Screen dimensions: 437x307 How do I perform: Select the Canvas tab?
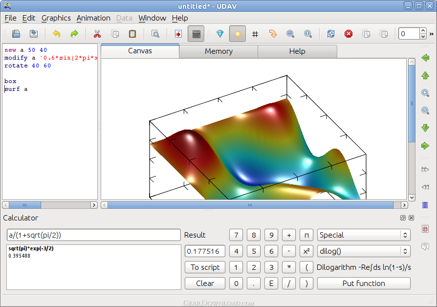click(x=140, y=51)
